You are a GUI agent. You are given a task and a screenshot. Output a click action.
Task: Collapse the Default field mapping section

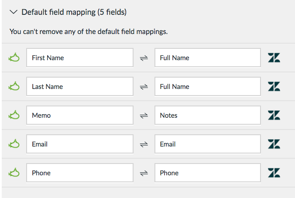click(x=14, y=12)
